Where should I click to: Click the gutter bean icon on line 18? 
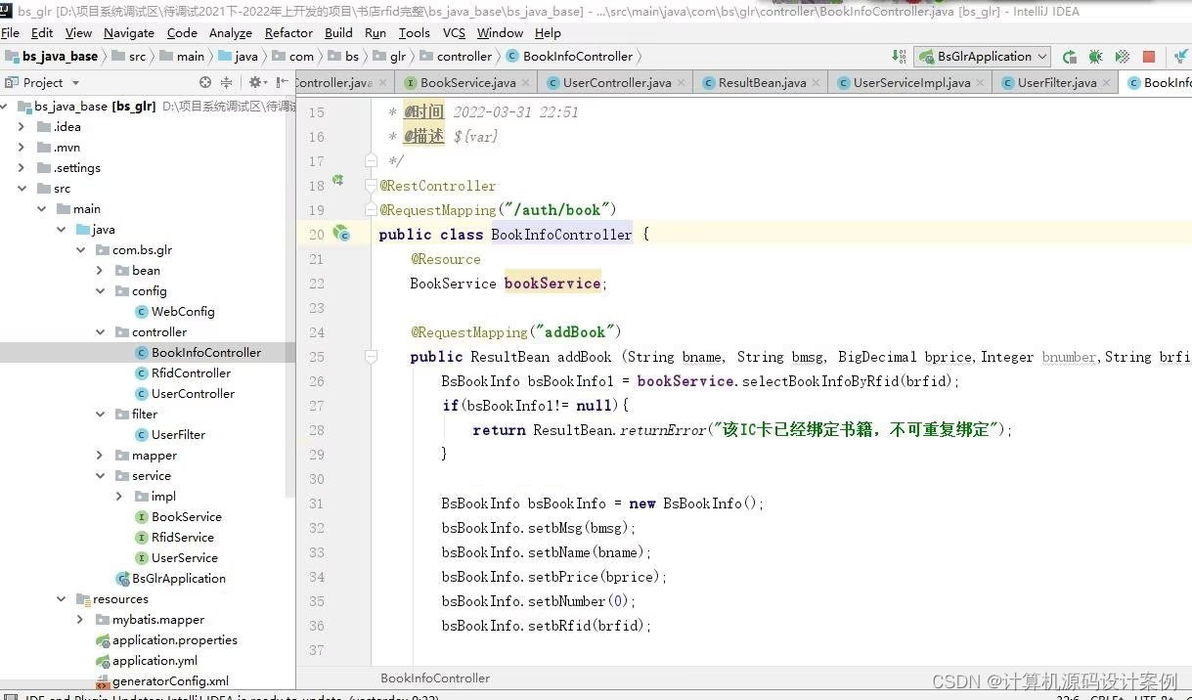(x=338, y=181)
